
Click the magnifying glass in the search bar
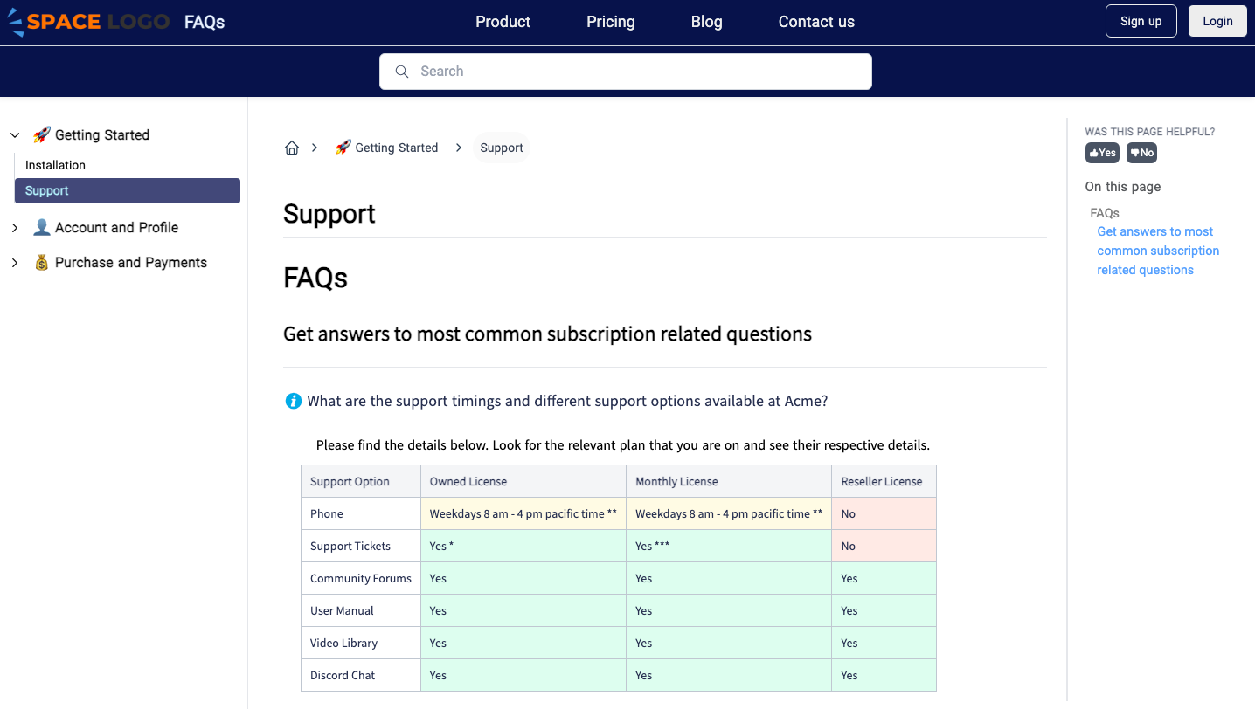point(402,71)
